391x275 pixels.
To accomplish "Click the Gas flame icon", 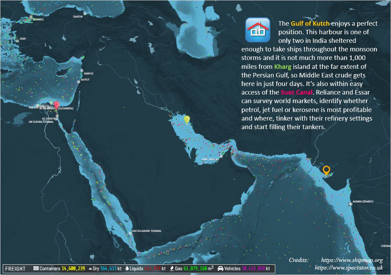I will (x=171, y=269).
